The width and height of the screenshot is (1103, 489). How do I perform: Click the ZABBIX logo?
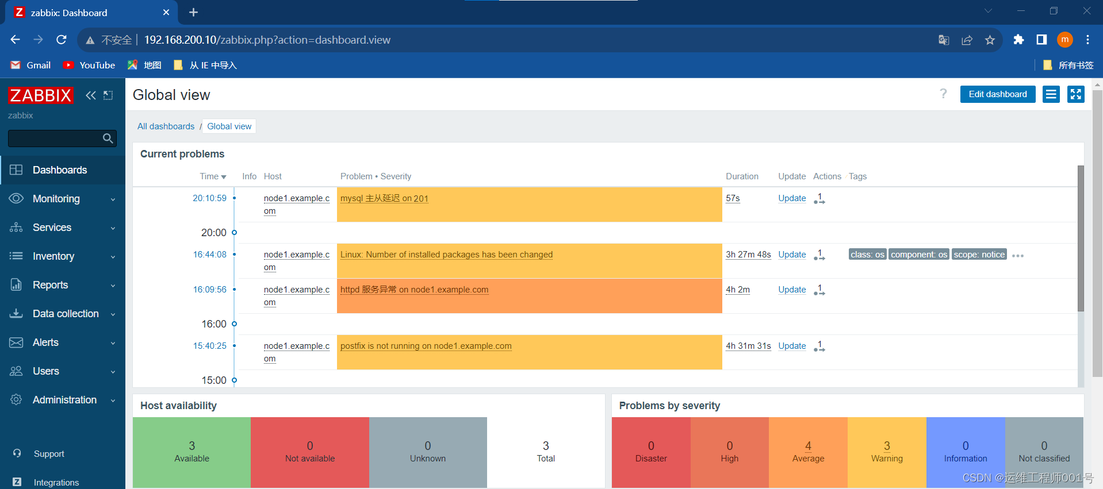click(40, 95)
